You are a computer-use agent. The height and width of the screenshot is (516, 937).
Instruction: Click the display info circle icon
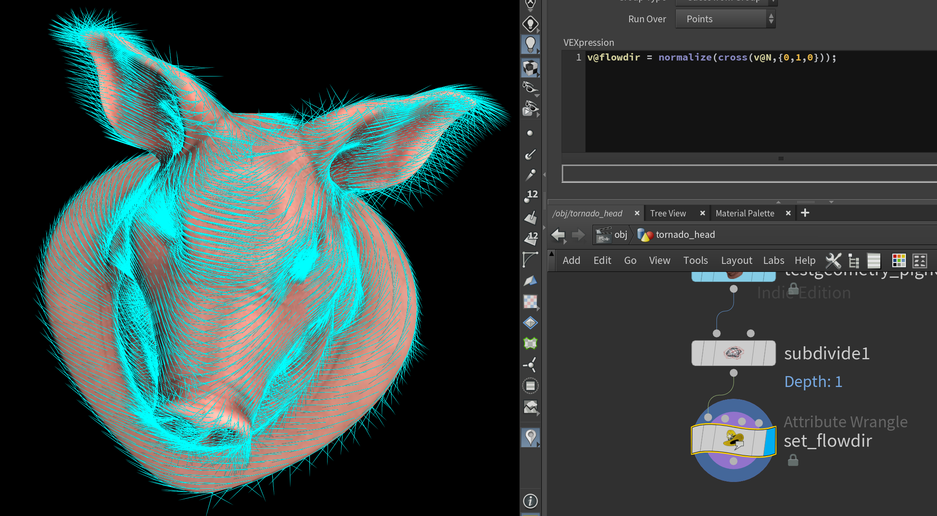[x=530, y=501]
